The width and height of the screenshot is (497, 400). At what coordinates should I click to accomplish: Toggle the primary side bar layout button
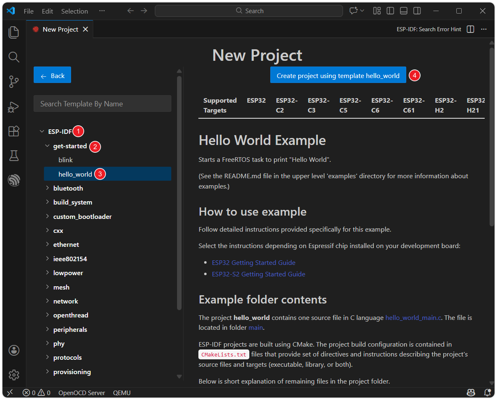coord(390,11)
